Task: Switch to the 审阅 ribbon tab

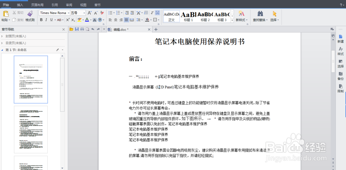Action: pos(69,5)
